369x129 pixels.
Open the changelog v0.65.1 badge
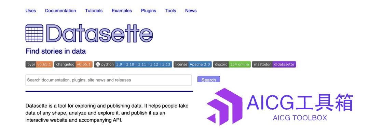[73, 64]
